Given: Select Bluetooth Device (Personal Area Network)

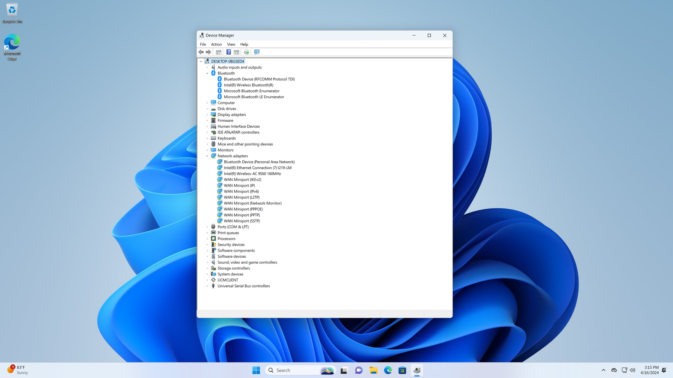Looking at the screenshot, I should (x=259, y=162).
